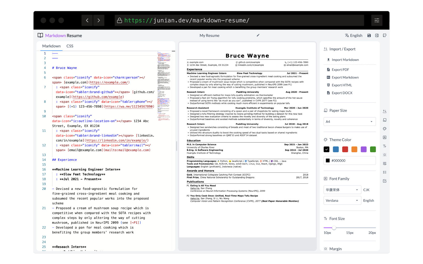Viewport: 423px width, 264px height.
Task: Click the My Resume title field
Action: click(x=209, y=35)
